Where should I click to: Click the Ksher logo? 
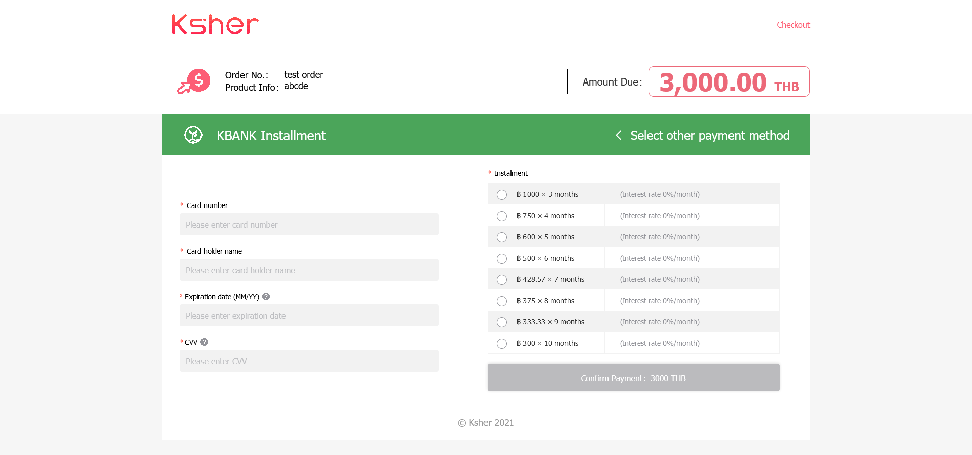pyautogui.click(x=215, y=25)
